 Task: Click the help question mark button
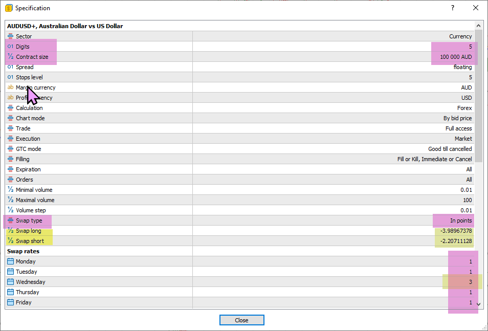coord(452,8)
